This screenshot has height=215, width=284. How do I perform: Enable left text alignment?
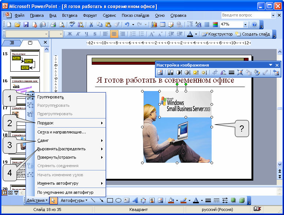point(105,34)
